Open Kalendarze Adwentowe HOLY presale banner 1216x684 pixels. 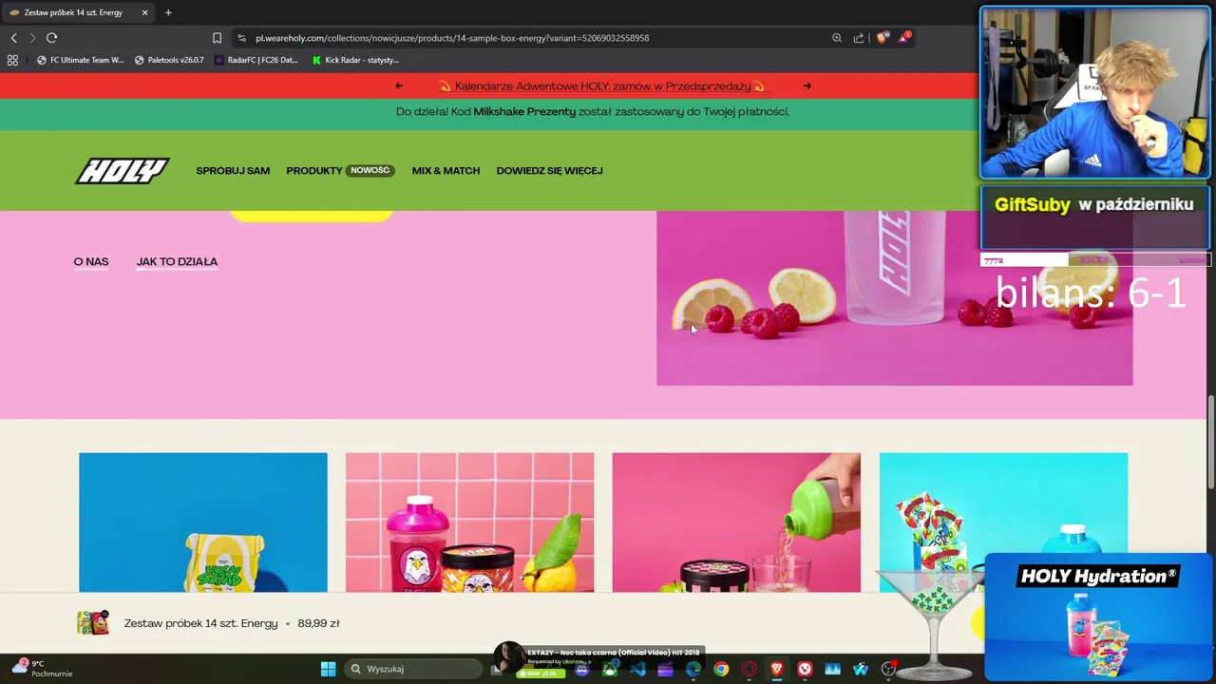(602, 86)
